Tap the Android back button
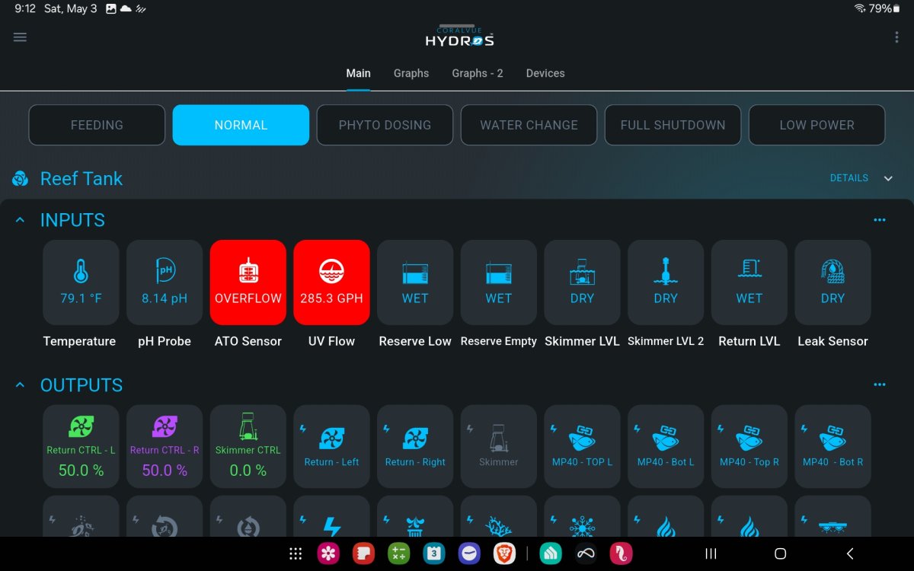The image size is (914, 571). (850, 553)
